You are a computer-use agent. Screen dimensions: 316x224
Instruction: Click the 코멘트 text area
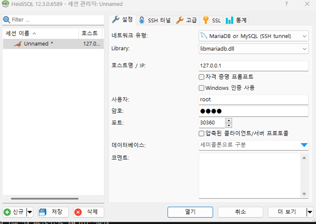tap(249, 176)
